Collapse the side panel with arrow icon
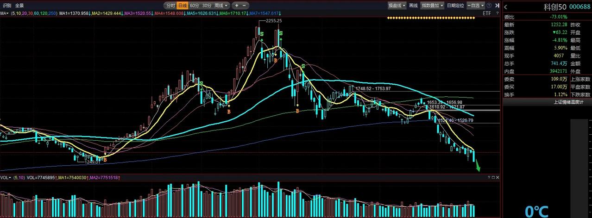This screenshot has height=218, width=592. [497, 6]
